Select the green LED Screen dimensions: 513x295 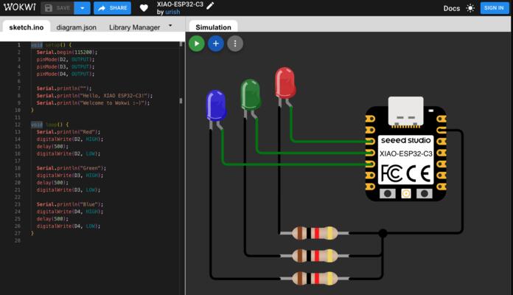tap(251, 95)
